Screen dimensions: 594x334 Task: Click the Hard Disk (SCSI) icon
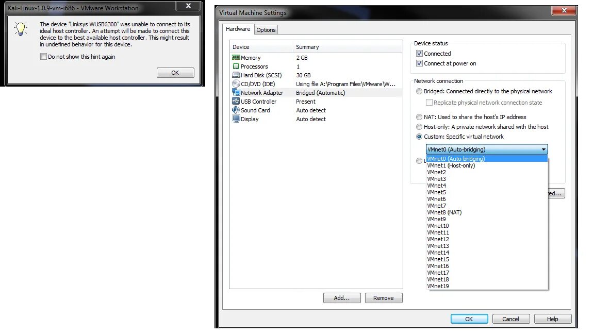[236, 75]
